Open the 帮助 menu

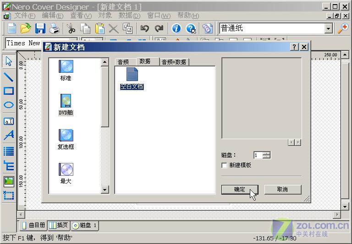(x=188, y=16)
